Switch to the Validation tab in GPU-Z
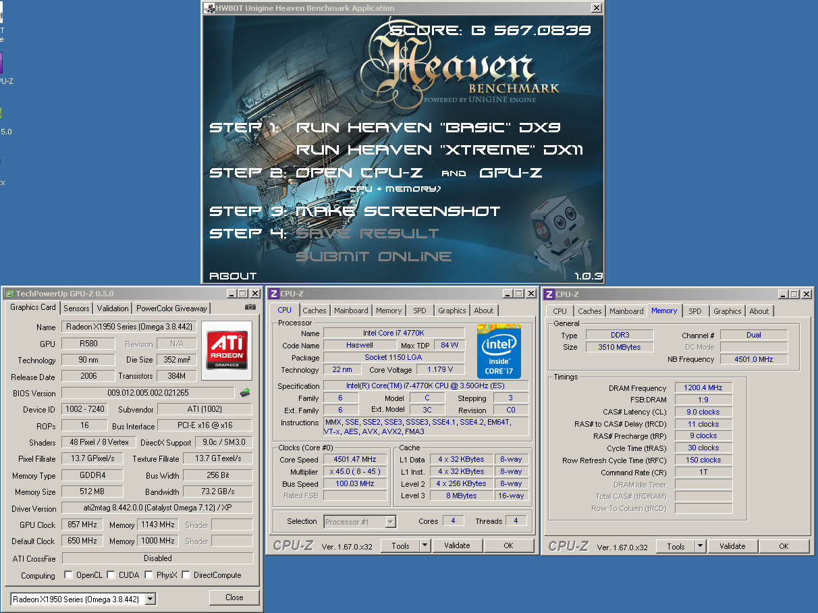Image resolution: width=818 pixels, height=613 pixels. pos(113,308)
